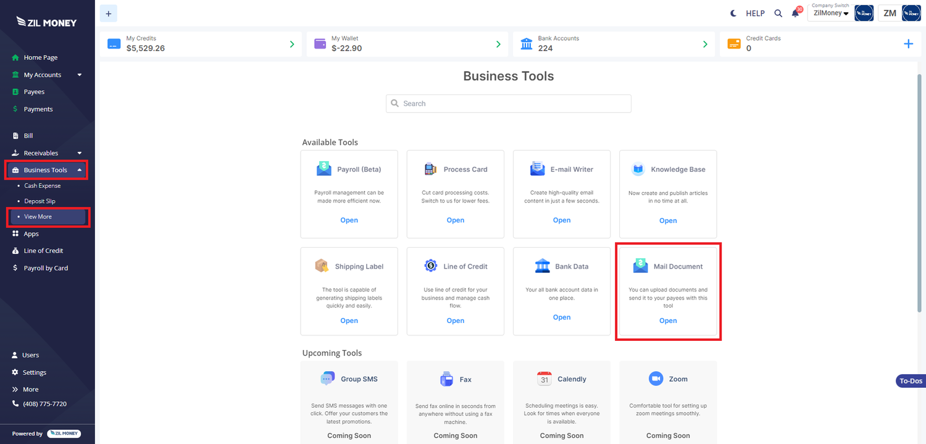Open the Bank Accounts arrow
The image size is (926, 444).
coord(705,44)
